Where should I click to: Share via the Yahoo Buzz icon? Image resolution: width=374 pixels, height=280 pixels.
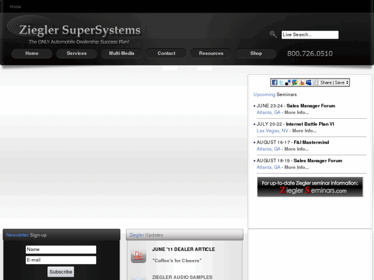[x=302, y=82]
